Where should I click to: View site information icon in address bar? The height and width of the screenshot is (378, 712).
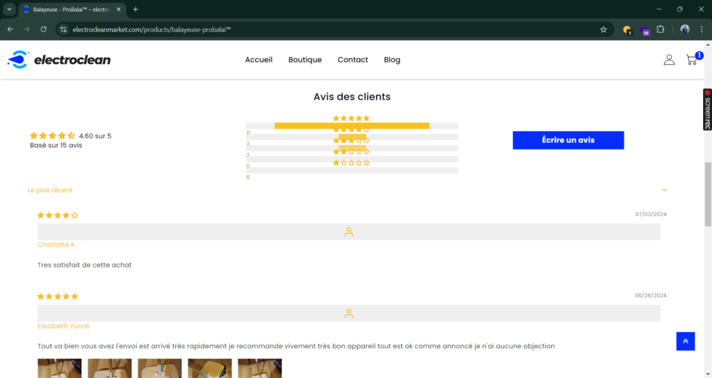(63, 29)
